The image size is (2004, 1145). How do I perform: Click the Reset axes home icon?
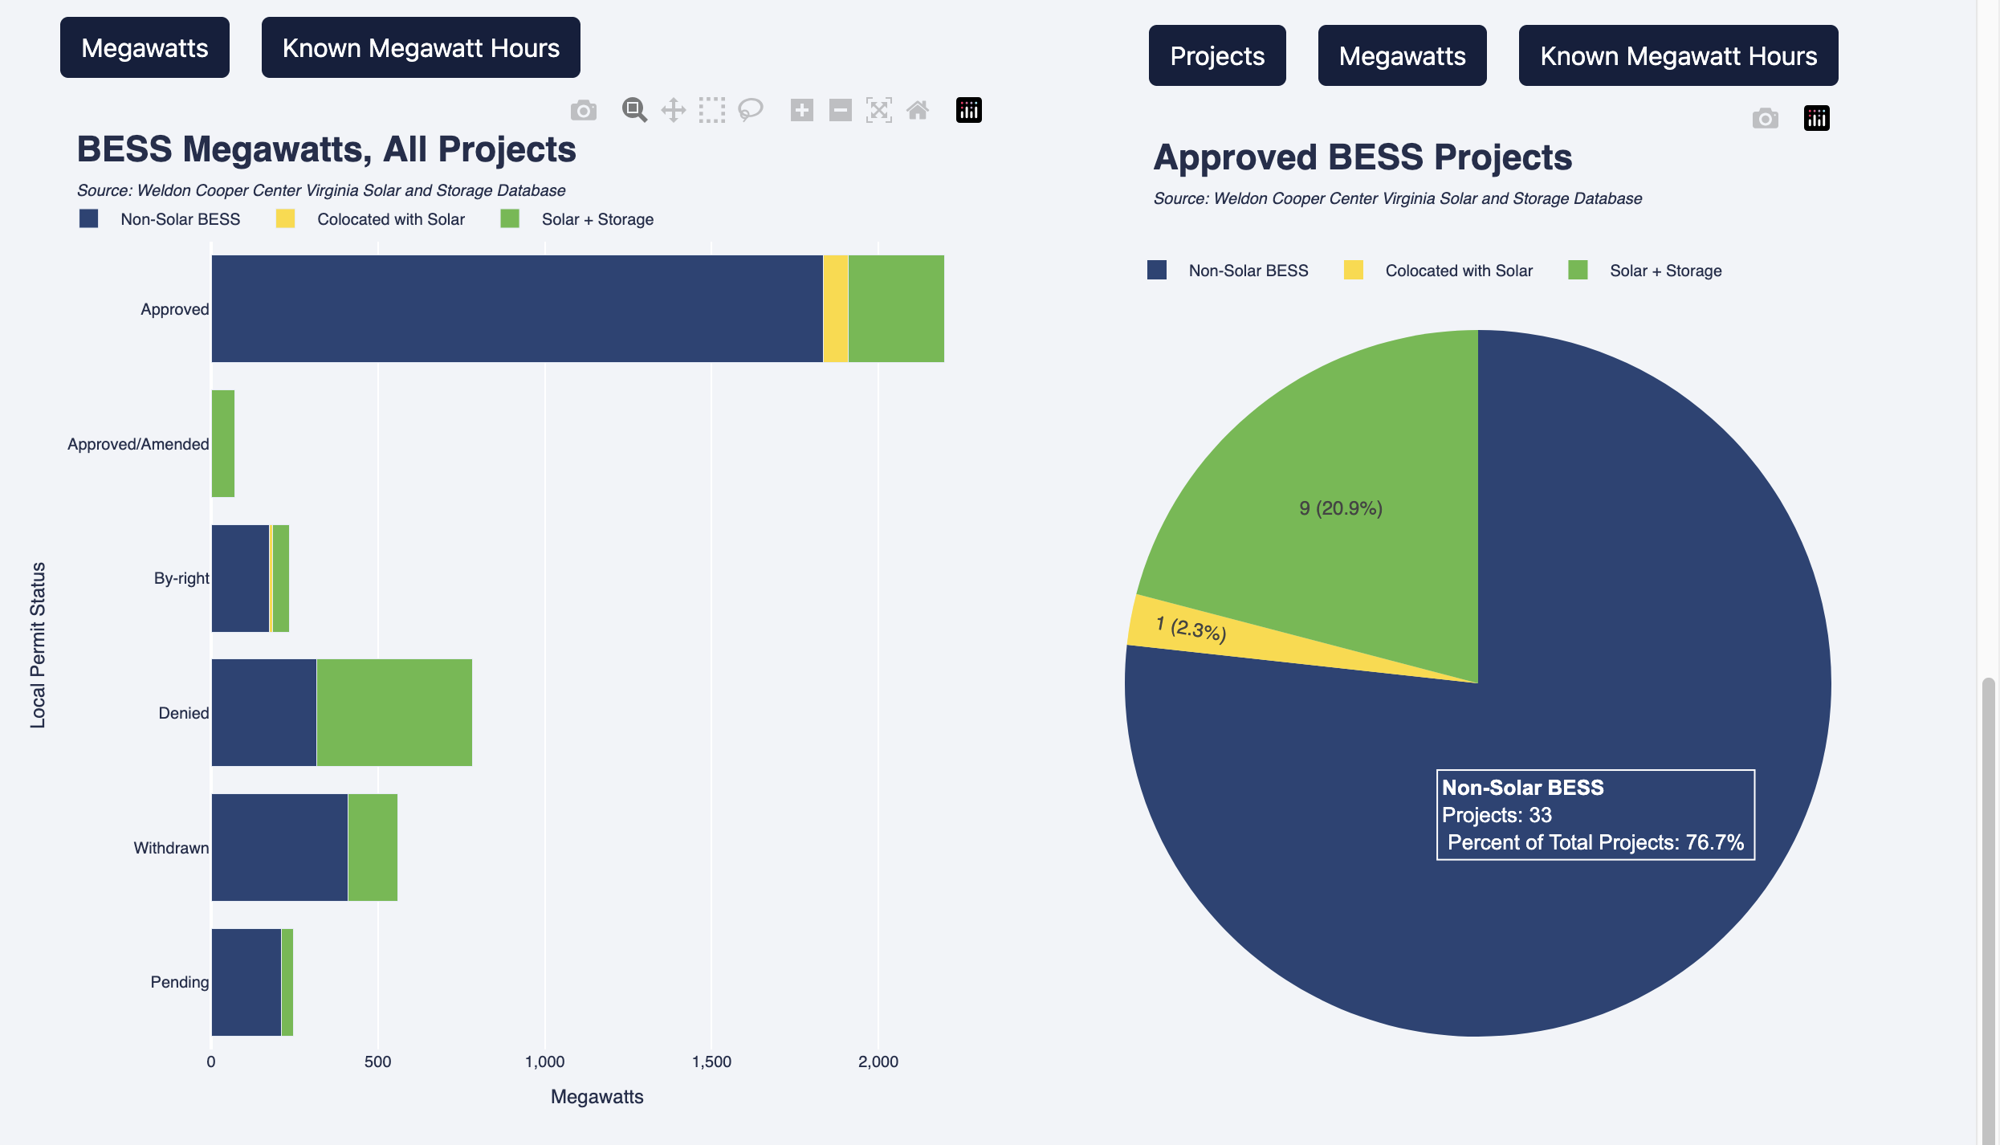click(x=917, y=110)
